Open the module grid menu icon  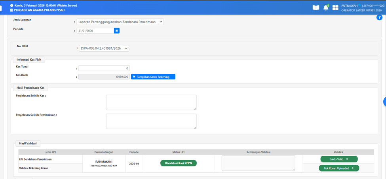335,7
